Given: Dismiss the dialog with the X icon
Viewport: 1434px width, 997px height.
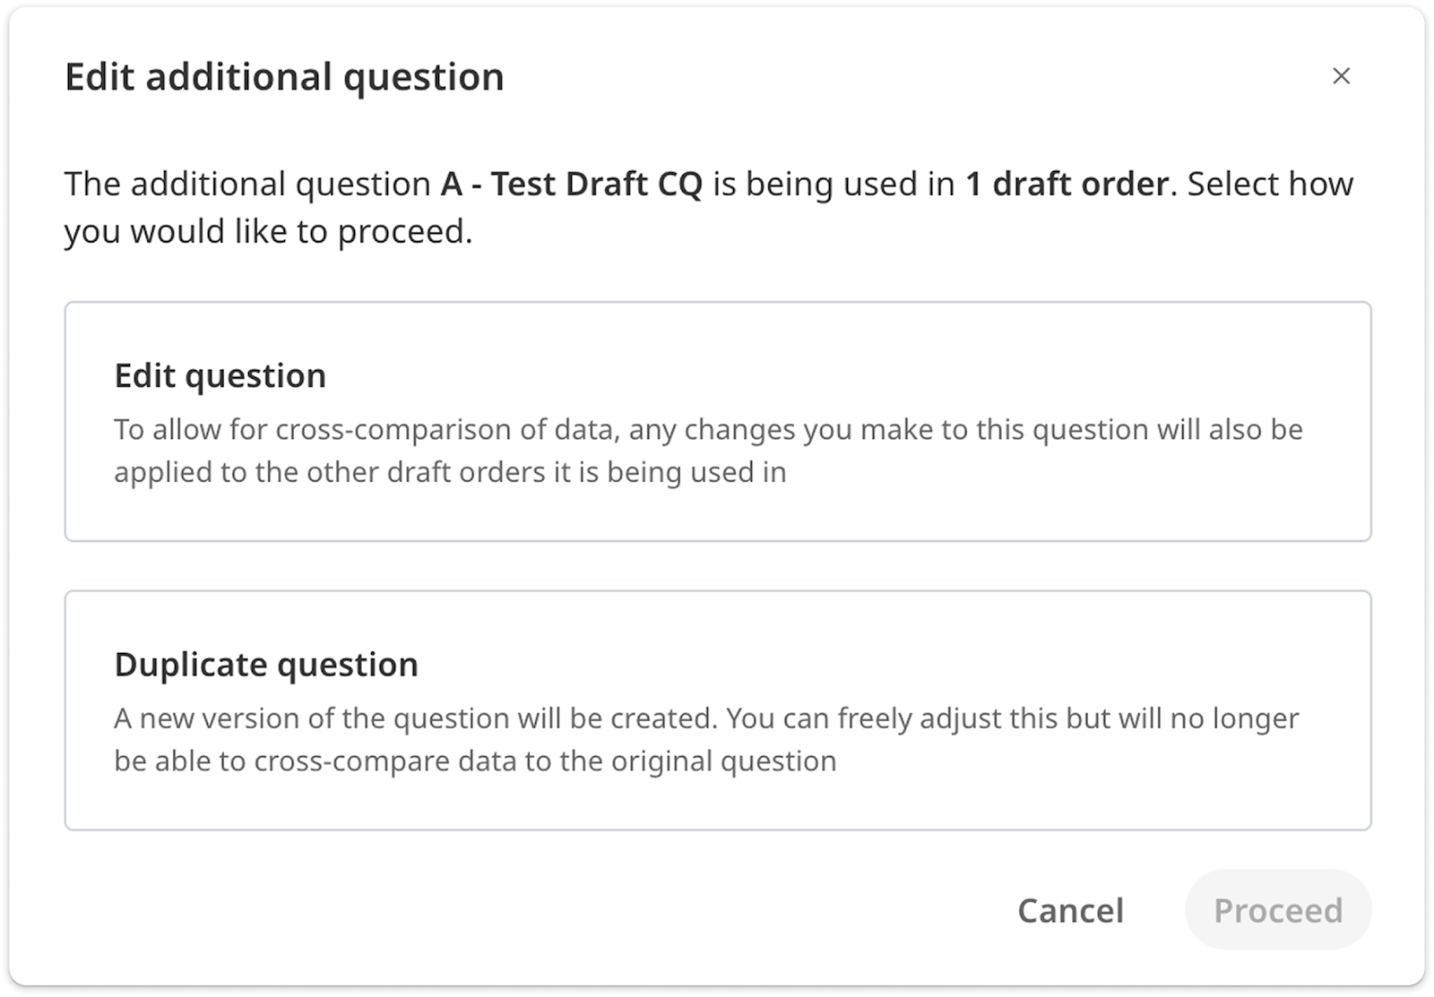Looking at the screenshot, I should pyautogui.click(x=1341, y=76).
